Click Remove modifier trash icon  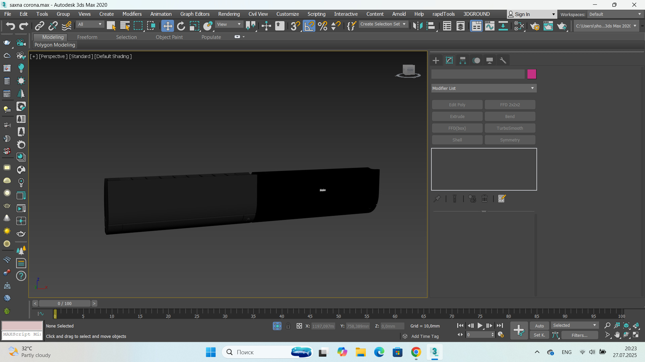[x=484, y=199]
